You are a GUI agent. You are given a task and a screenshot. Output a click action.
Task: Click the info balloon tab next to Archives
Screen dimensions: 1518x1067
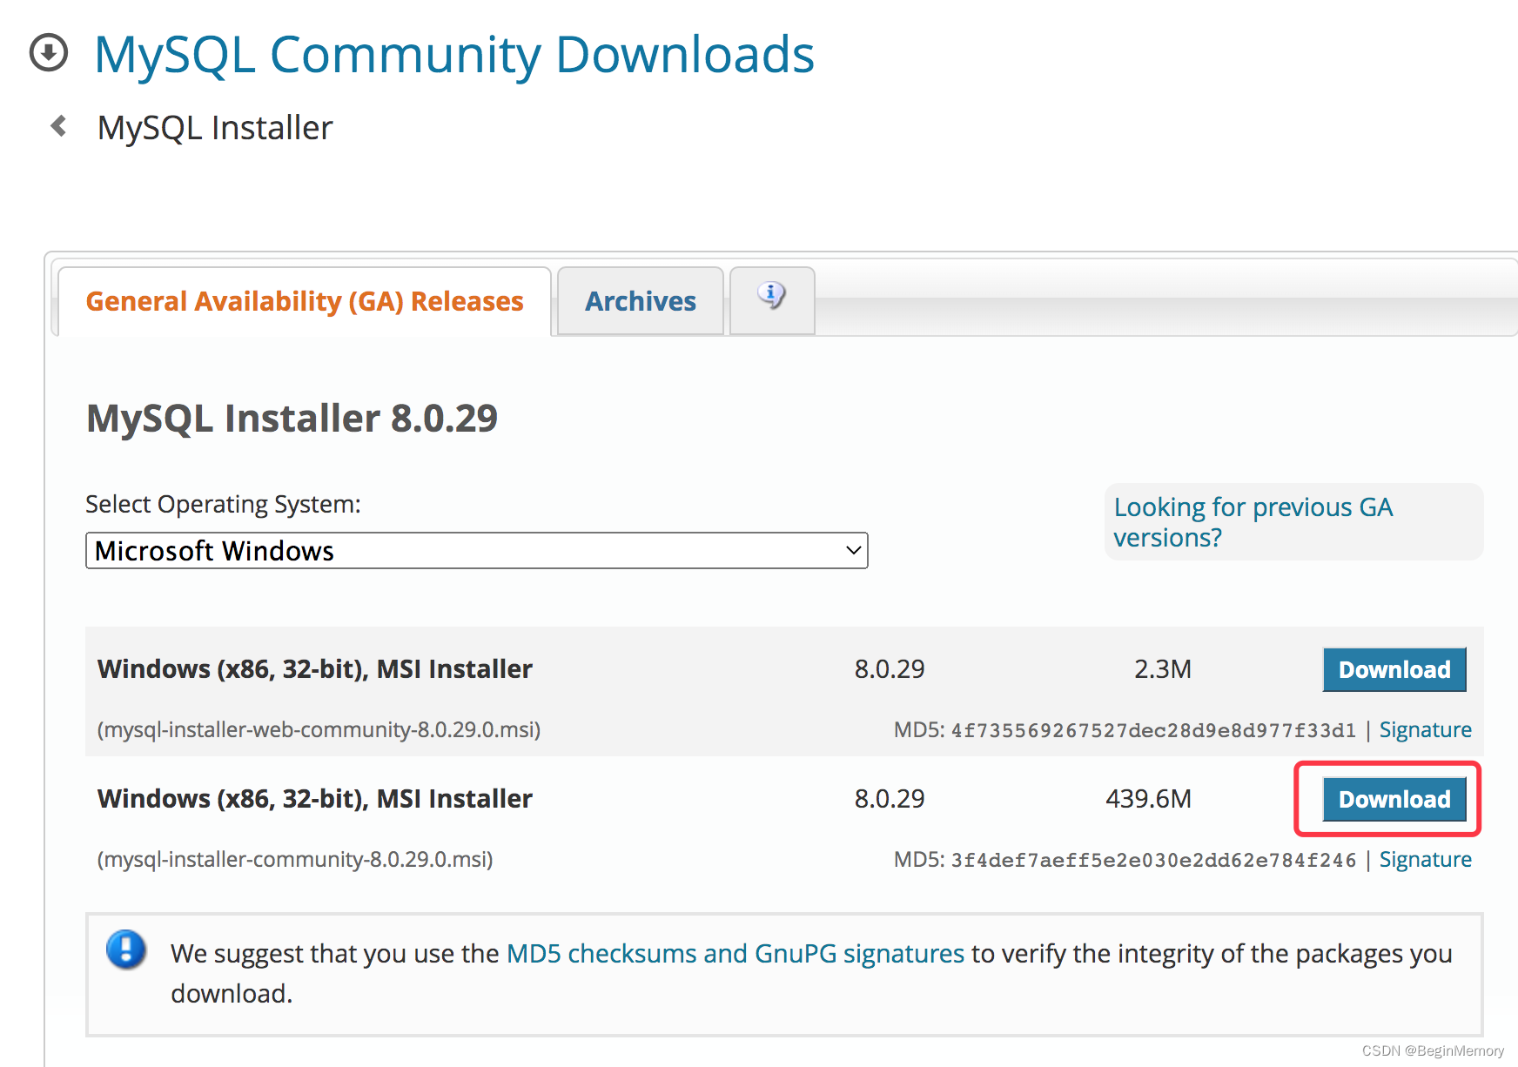771,299
